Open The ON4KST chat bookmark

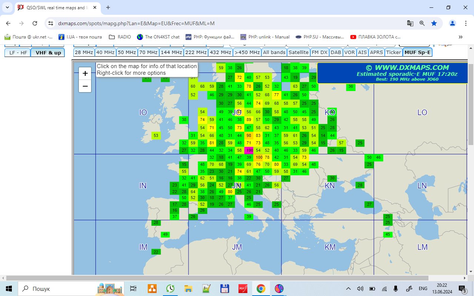(158, 37)
